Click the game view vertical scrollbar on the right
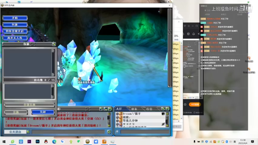Image resolution: width=258 pixels, height=145 pixels. pos(170,48)
